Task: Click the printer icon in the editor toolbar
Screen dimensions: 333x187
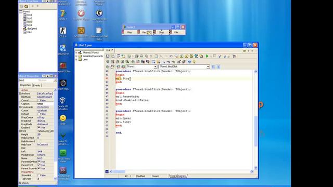Action: [x=136, y=56]
